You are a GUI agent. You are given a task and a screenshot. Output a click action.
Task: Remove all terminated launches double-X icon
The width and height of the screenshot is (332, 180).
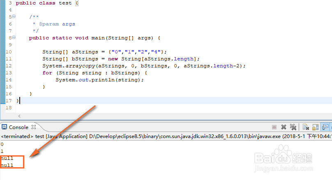click(x=293, y=127)
